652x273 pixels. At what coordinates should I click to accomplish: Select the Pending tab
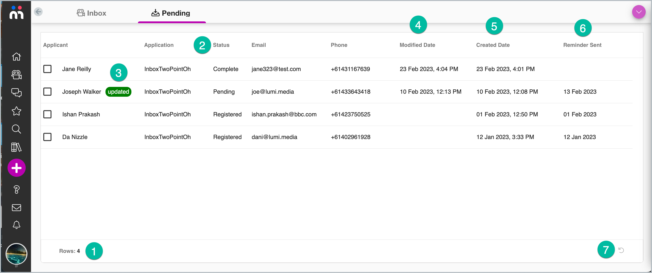[x=171, y=13]
